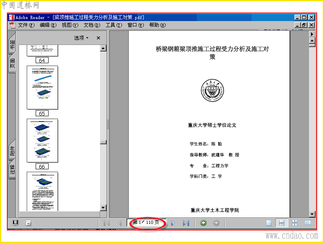Click the grayed next view arrow
This screenshot has width=324, height=243.
coord(216,223)
